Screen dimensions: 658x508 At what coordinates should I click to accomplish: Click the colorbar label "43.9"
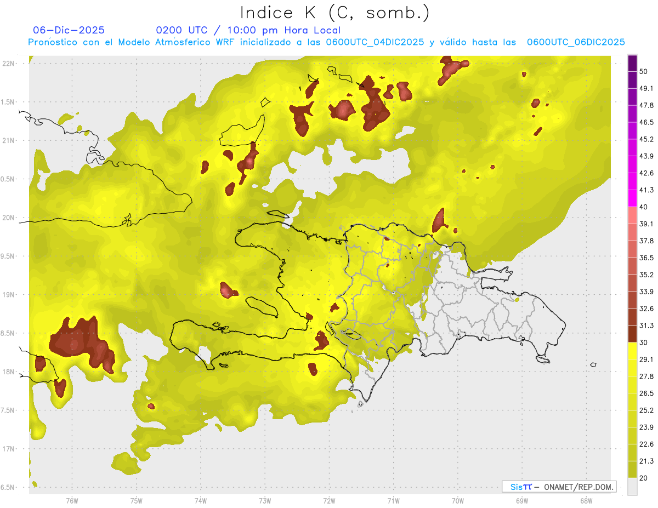pos(646,156)
